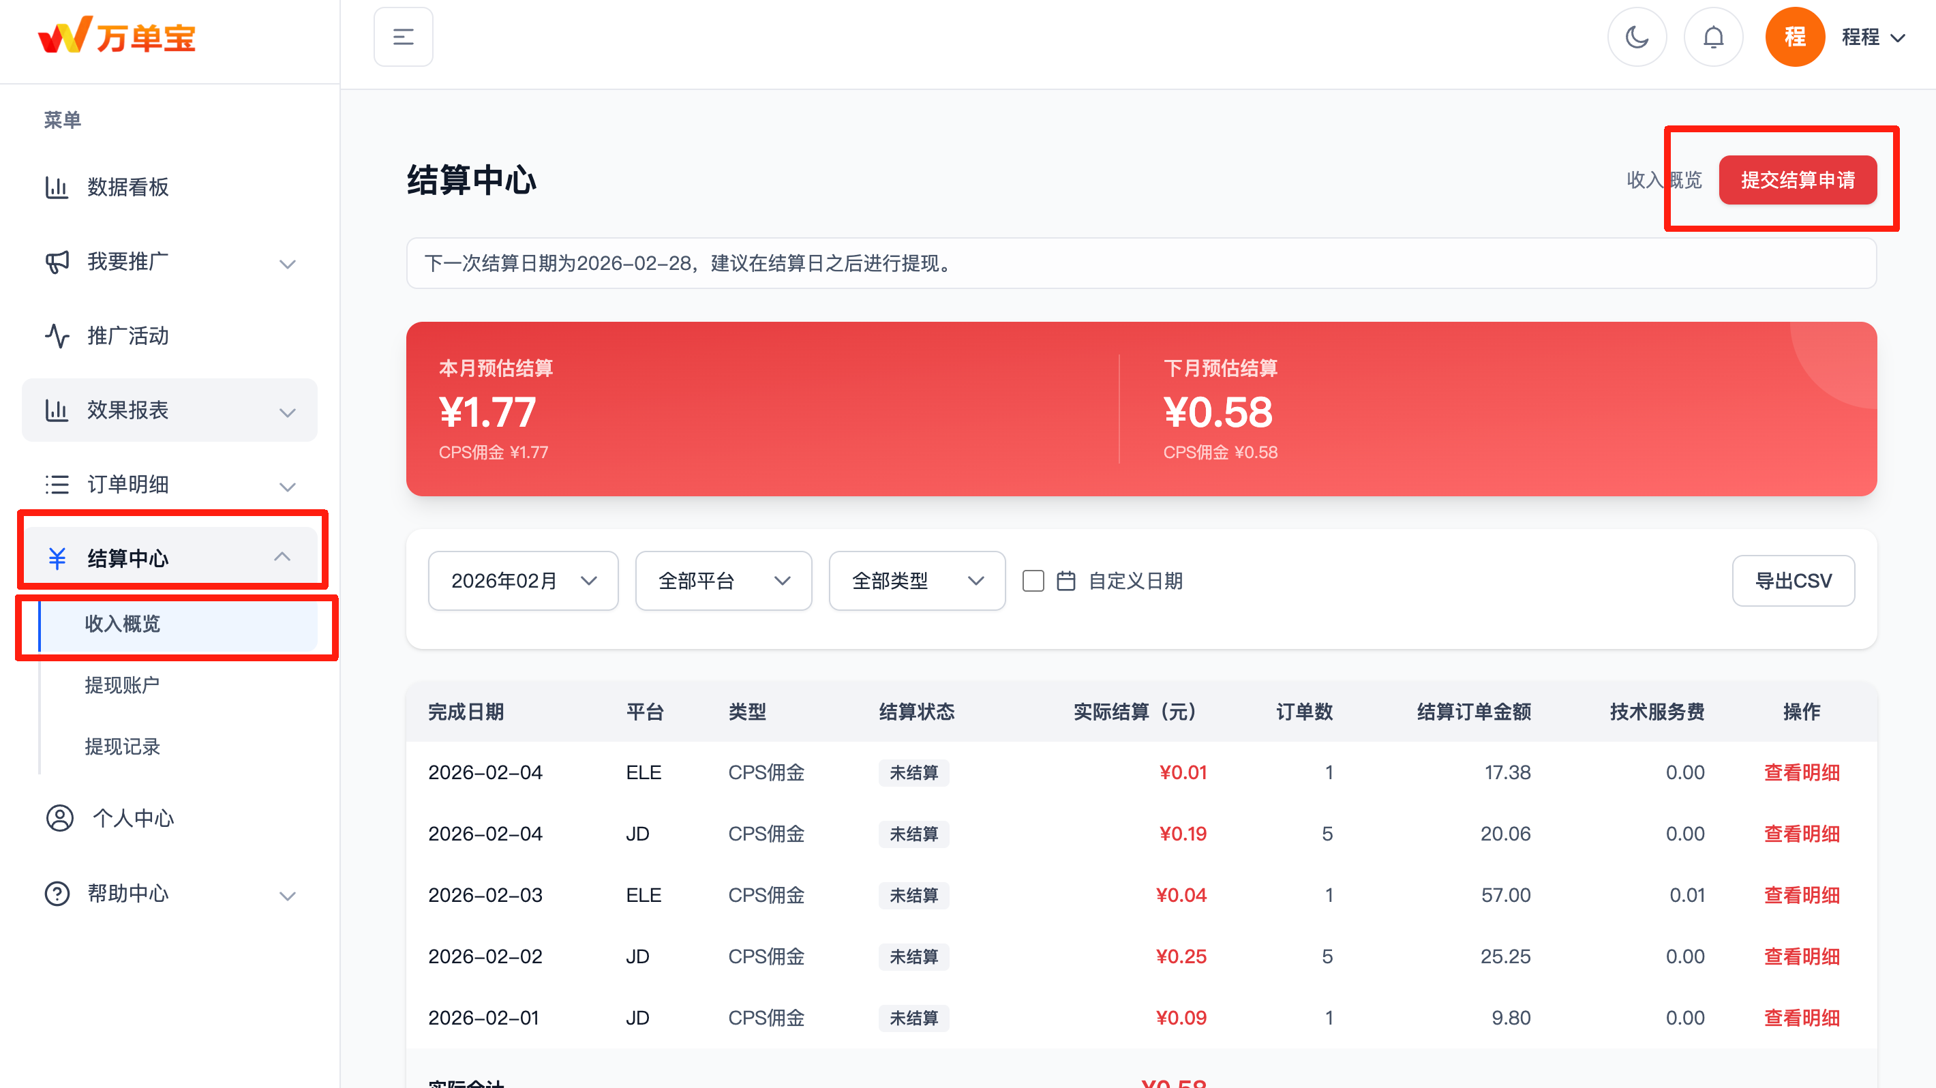Open the 程程 user dropdown

pos(1873,37)
